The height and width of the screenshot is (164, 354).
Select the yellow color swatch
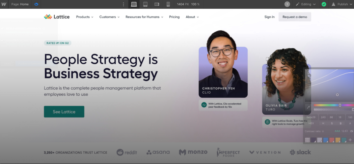(338, 140)
